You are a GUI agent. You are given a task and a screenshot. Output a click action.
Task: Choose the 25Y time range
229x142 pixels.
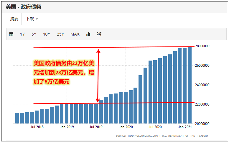[60, 34]
